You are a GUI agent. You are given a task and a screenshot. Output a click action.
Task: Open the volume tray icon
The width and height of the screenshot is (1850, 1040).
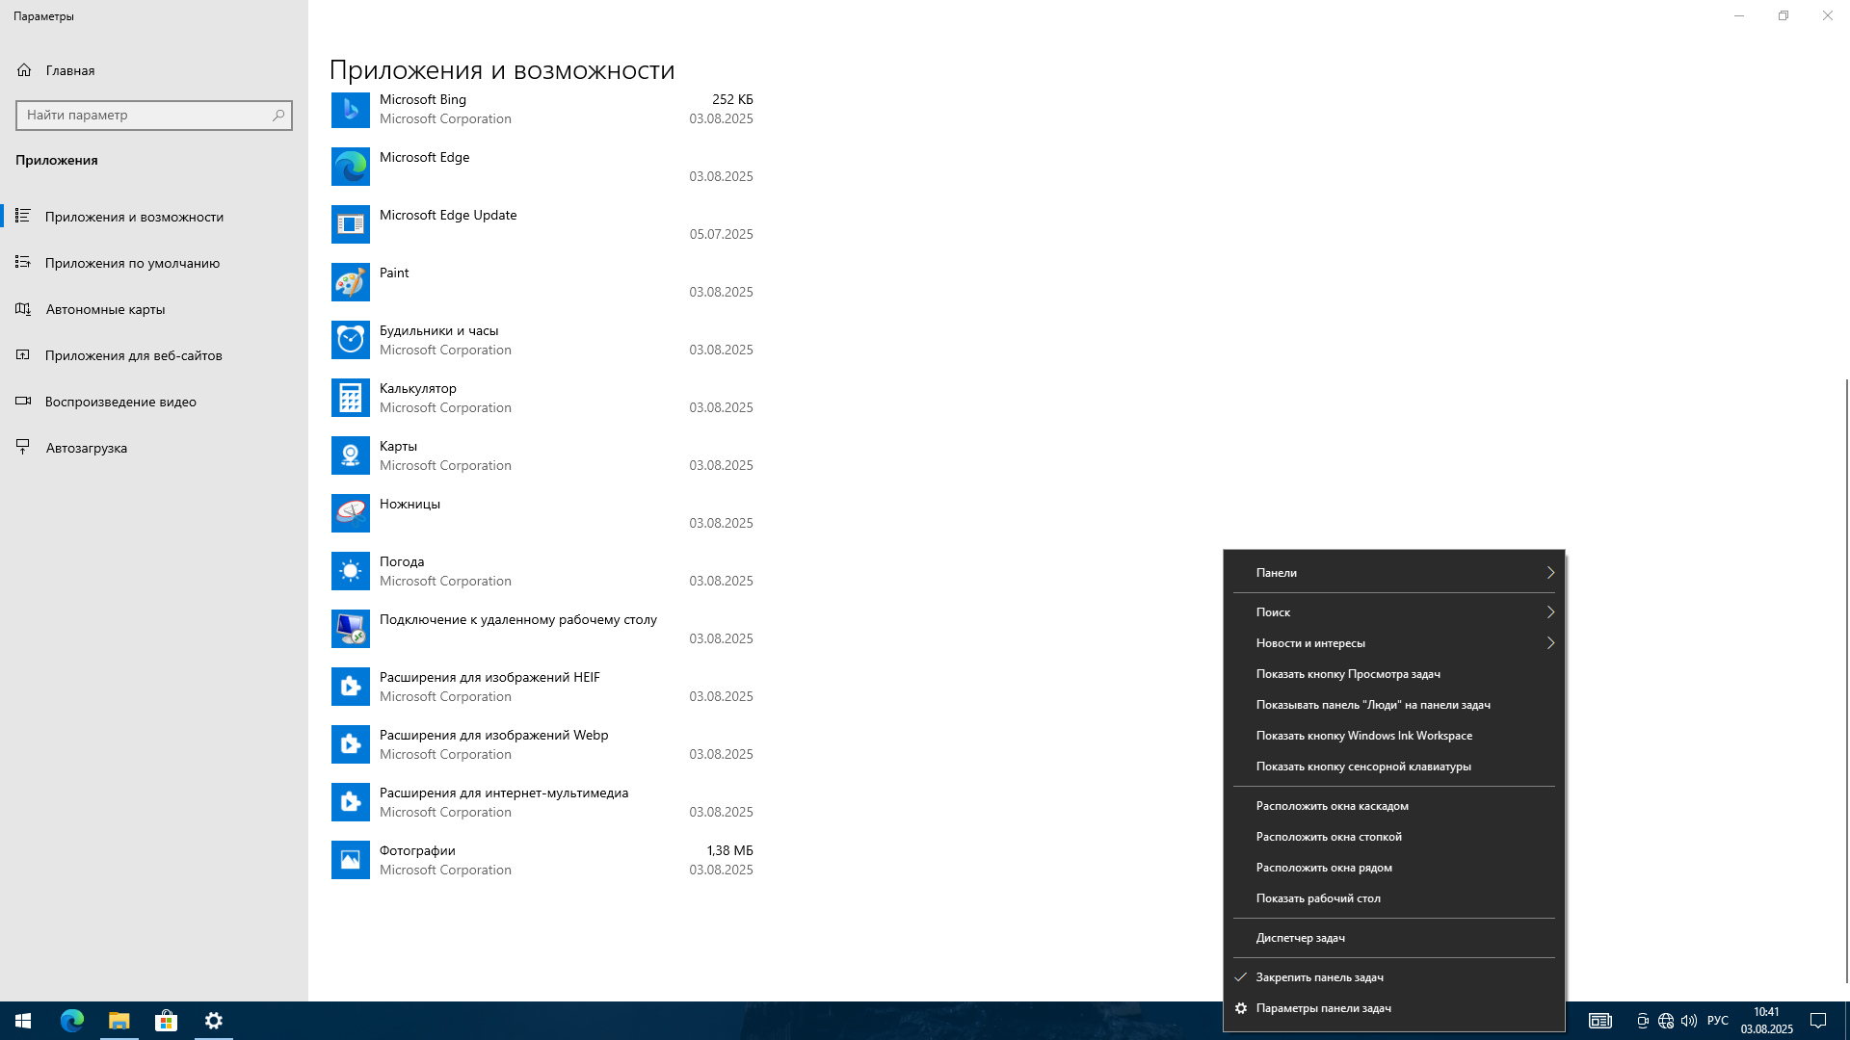click(1689, 1021)
